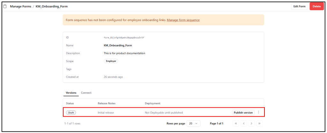The width and height of the screenshot is (327, 133).
Task: Click the Description field label
Action: 73,53
